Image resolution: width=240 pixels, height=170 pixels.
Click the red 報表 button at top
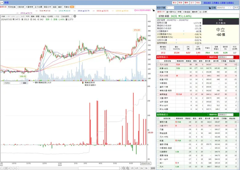[180, 3]
